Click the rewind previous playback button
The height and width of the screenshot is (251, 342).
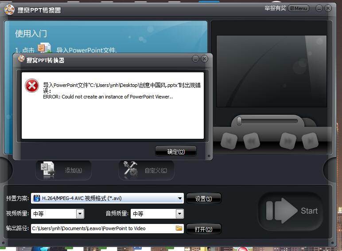(x=252, y=141)
